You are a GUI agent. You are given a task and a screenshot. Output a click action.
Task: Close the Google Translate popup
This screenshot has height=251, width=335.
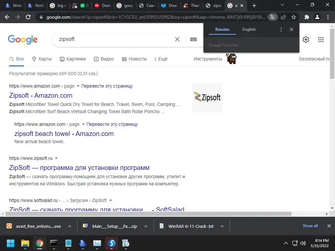tap(291, 29)
